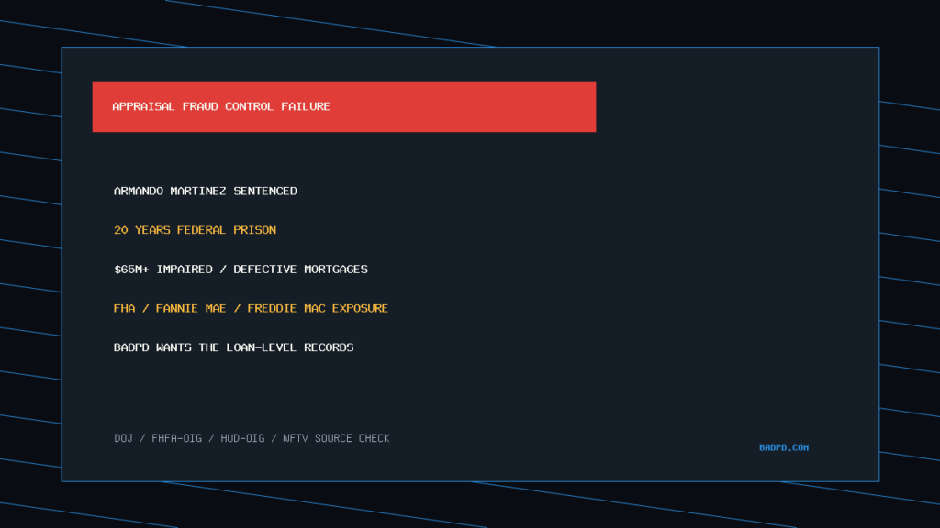940x528 pixels.
Task: Click the word 'SENTENCED'
Action: coord(265,191)
